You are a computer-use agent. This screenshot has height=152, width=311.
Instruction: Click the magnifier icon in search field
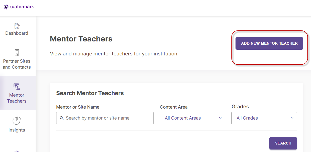pyautogui.click(x=62, y=118)
